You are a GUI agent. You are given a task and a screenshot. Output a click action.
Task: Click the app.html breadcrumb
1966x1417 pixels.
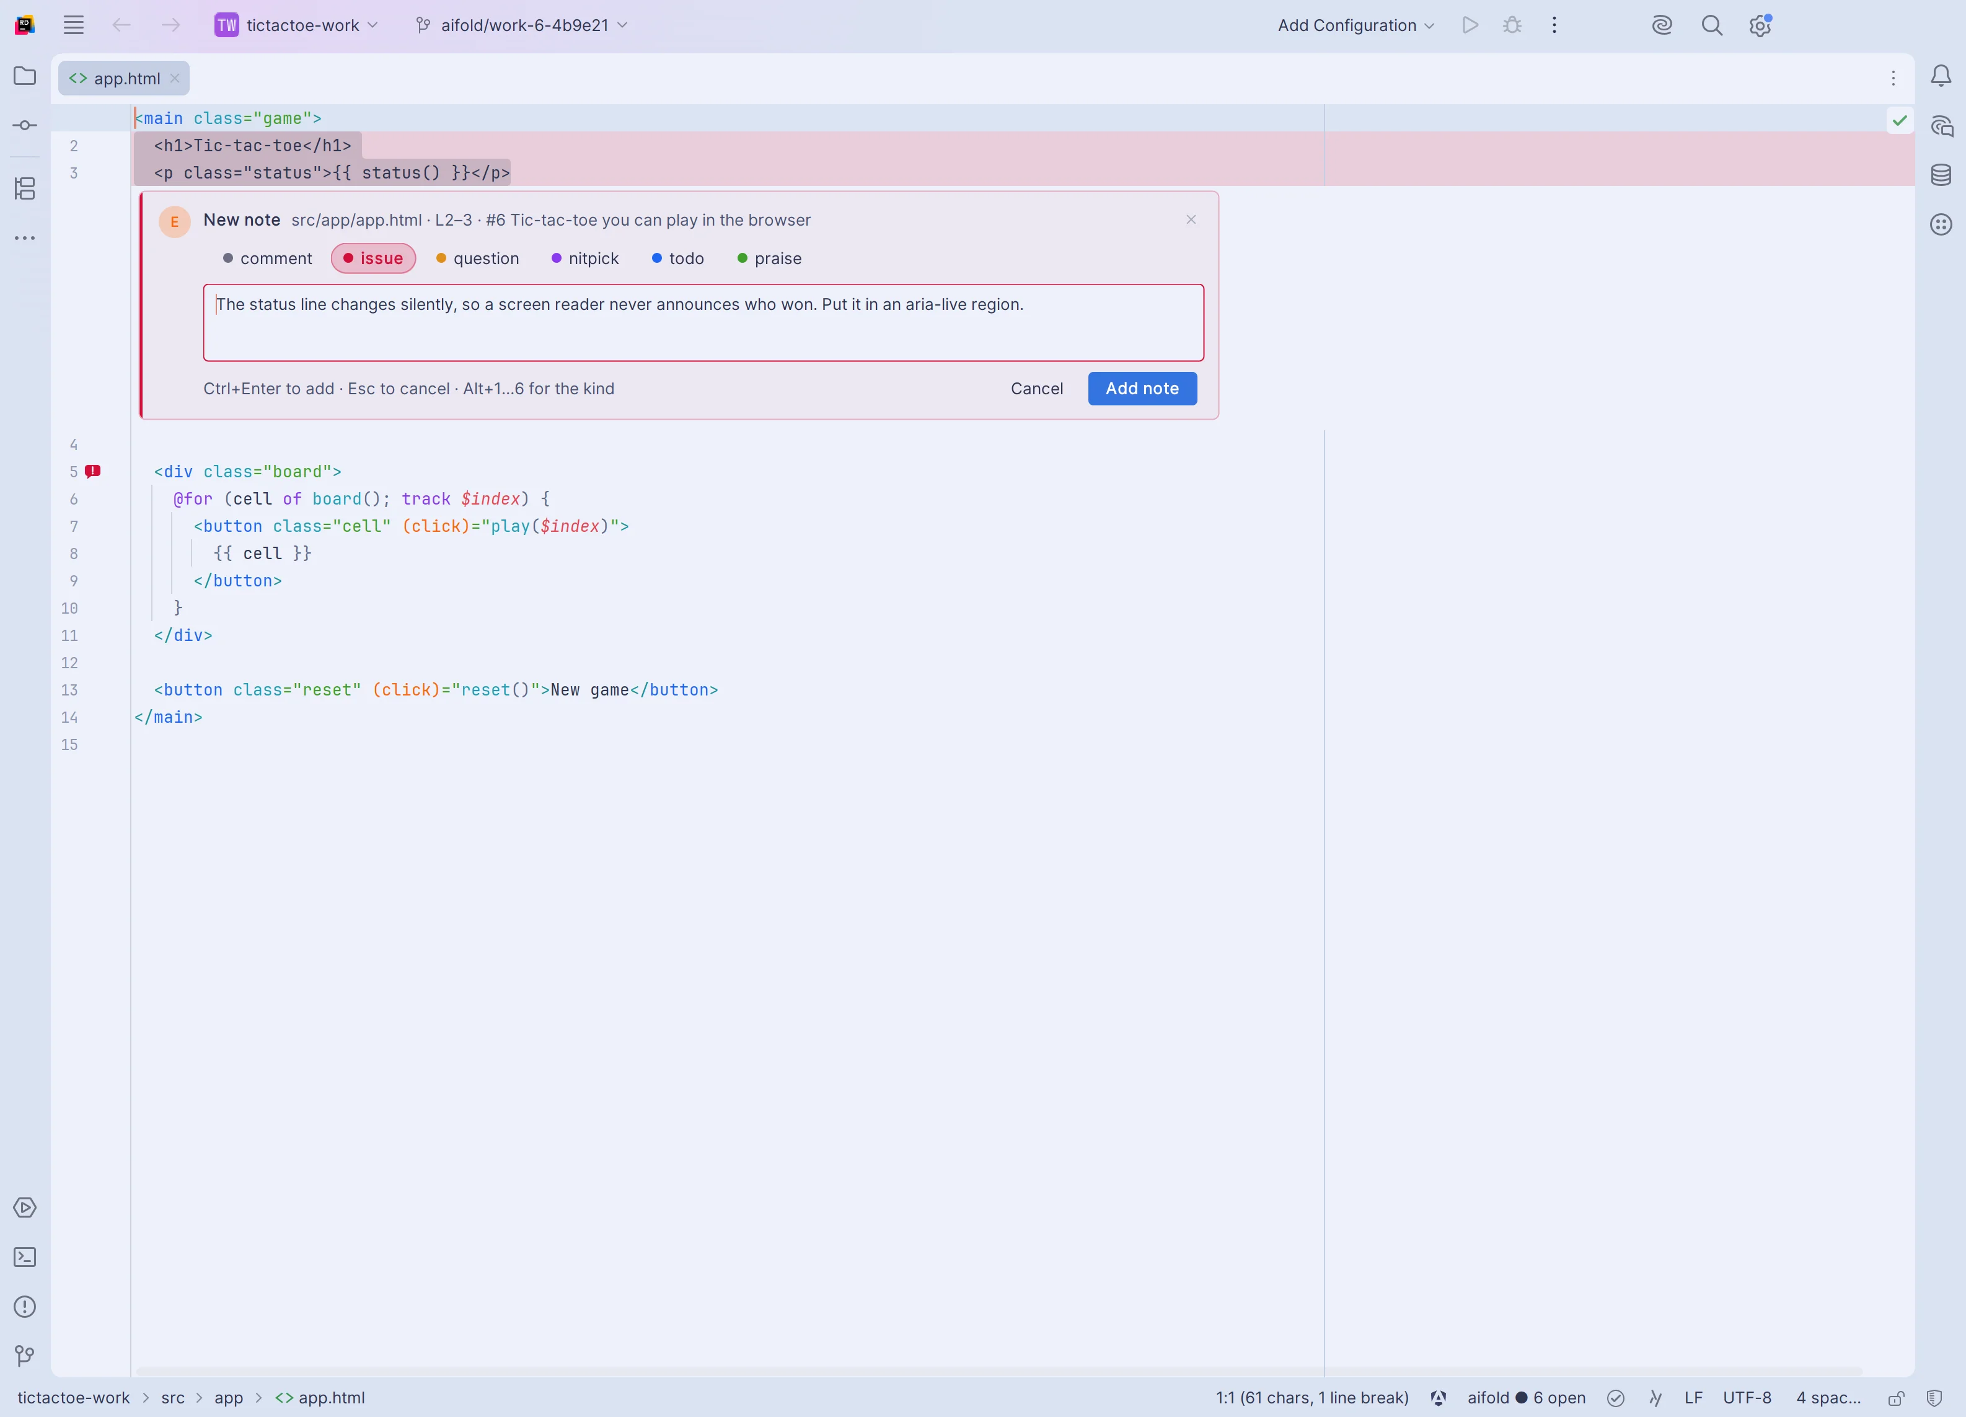pos(320,1397)
